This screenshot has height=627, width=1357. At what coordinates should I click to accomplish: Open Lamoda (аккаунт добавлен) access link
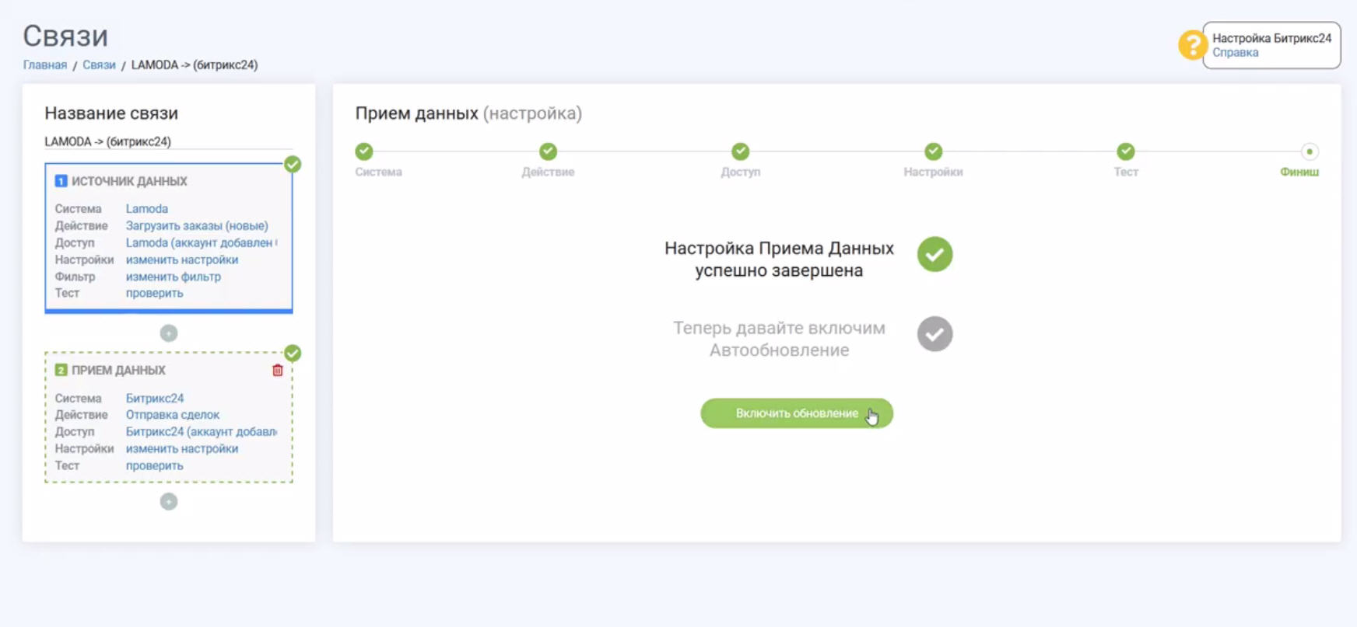[202, 243]
